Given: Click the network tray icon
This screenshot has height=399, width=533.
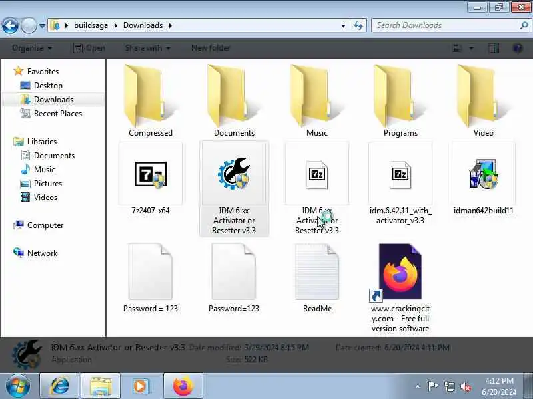Looking at the screenshot, I should [x=449, y=386].
